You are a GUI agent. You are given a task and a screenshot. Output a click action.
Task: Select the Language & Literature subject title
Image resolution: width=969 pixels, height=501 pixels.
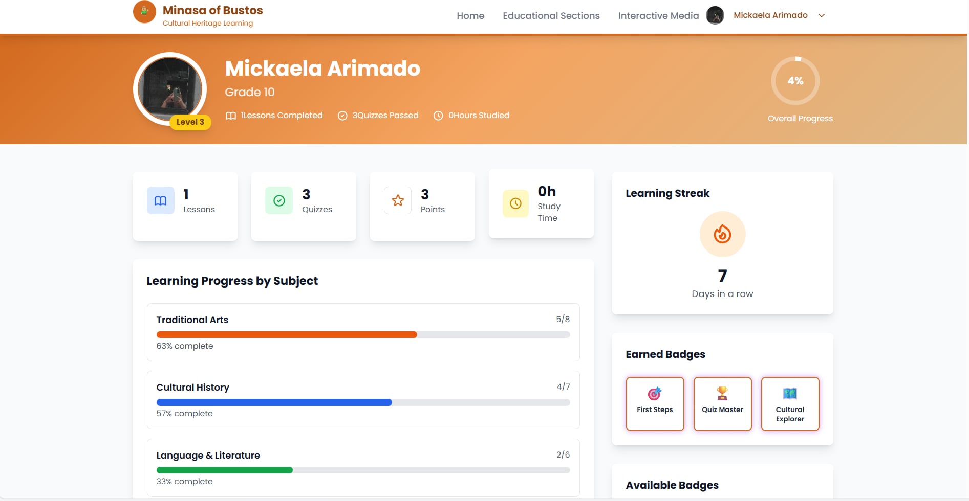208,456
